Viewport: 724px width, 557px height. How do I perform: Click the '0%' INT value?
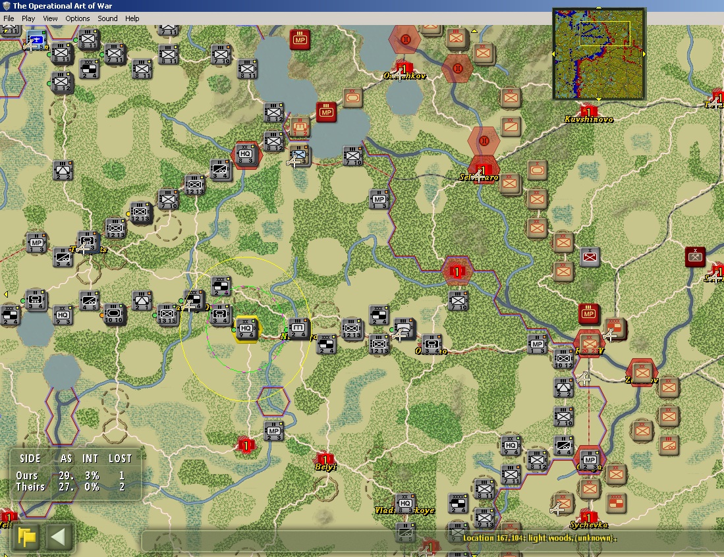(x=92, y=487)
